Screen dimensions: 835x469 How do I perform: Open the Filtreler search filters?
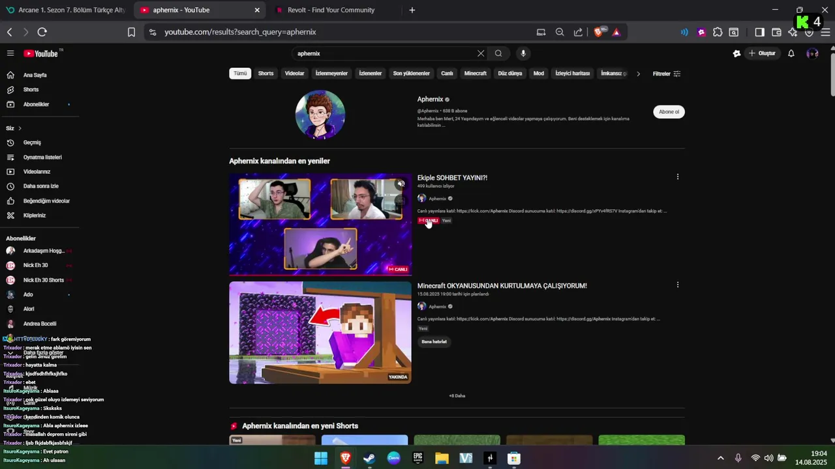tap(667, 74)
